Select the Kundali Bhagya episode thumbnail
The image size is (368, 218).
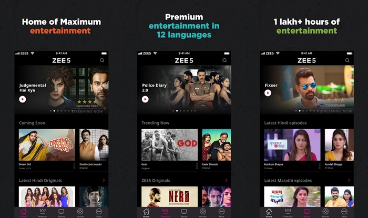pos(339,144)
